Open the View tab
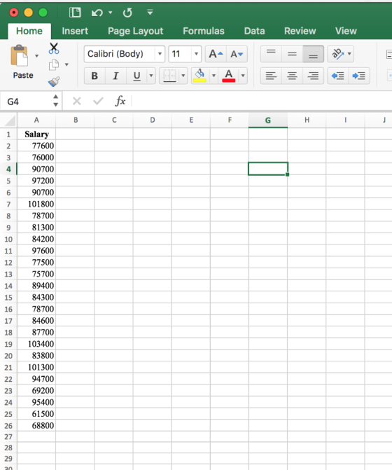The width and height of the screenshot is (392, 470). (346, 31)
